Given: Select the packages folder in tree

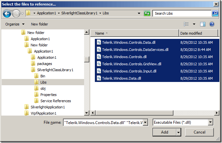Looking at the screenshot, I should click(44, 64).
